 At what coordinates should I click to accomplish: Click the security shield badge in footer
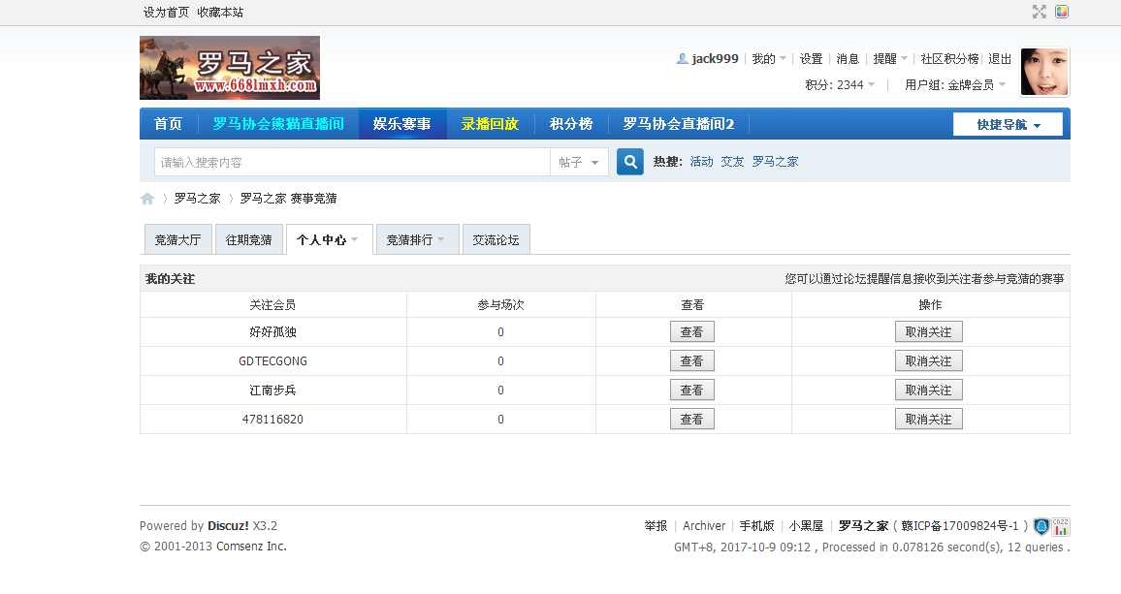pos(1041,527)
